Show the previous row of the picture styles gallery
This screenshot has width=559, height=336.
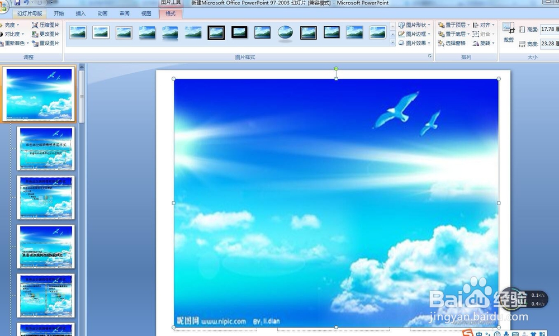point(392,26)
